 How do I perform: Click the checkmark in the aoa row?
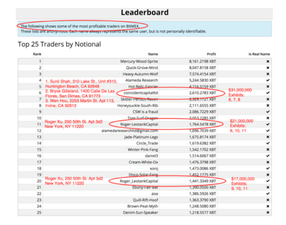[x=268, y=193]
